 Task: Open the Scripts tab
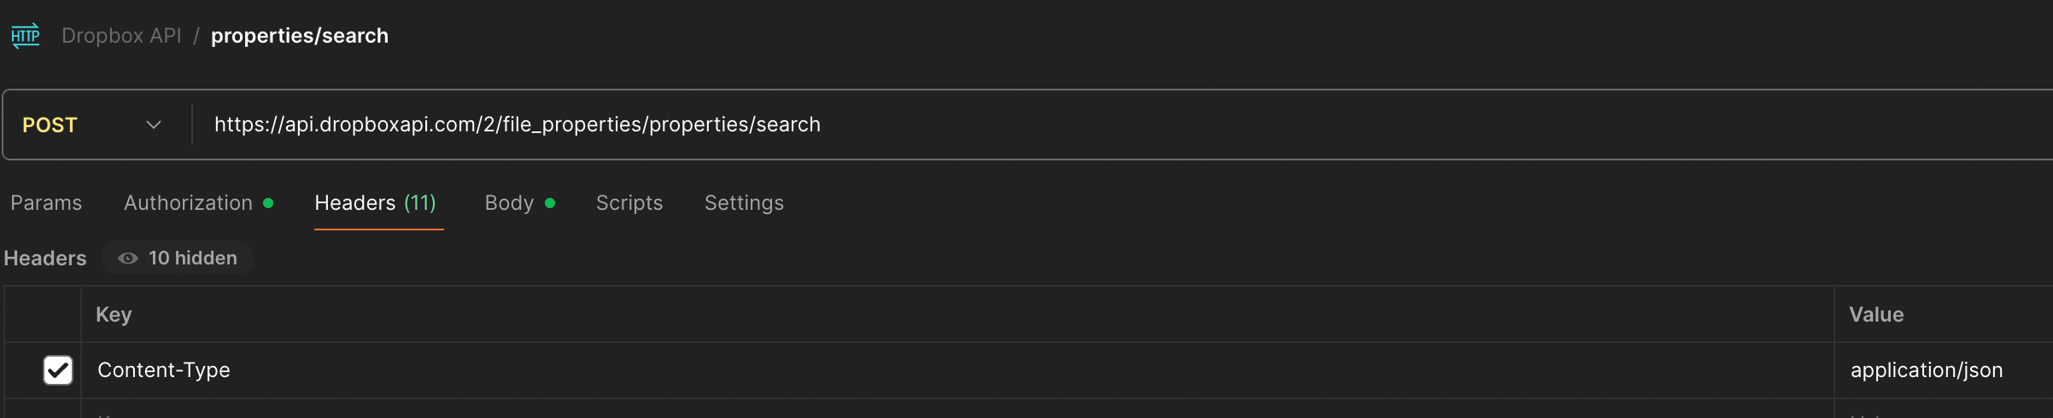pyautogui.click(x=629, y=203)
